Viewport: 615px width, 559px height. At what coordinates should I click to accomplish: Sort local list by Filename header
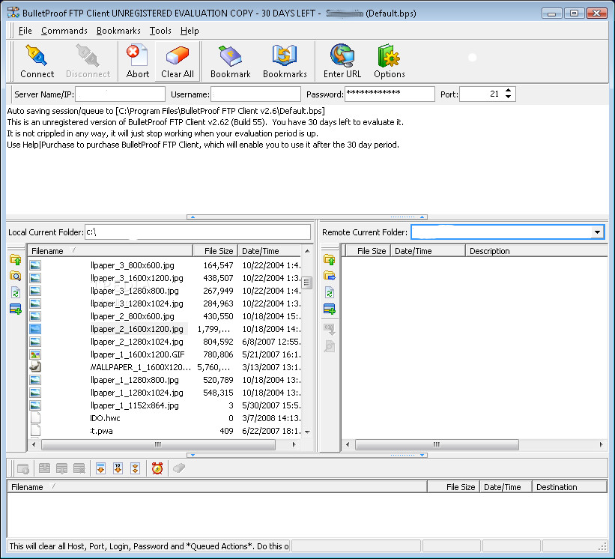[110, 251]
